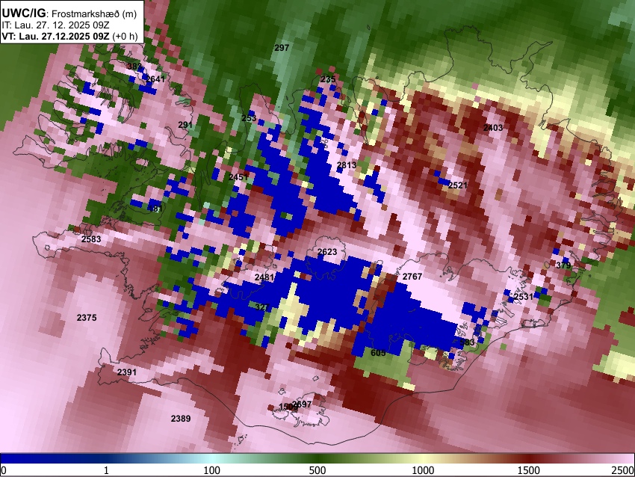The height and width of the screenshot is (477, 635).
Task: Pick the dark red color above the 1500 label
Action: click(529, 459)
